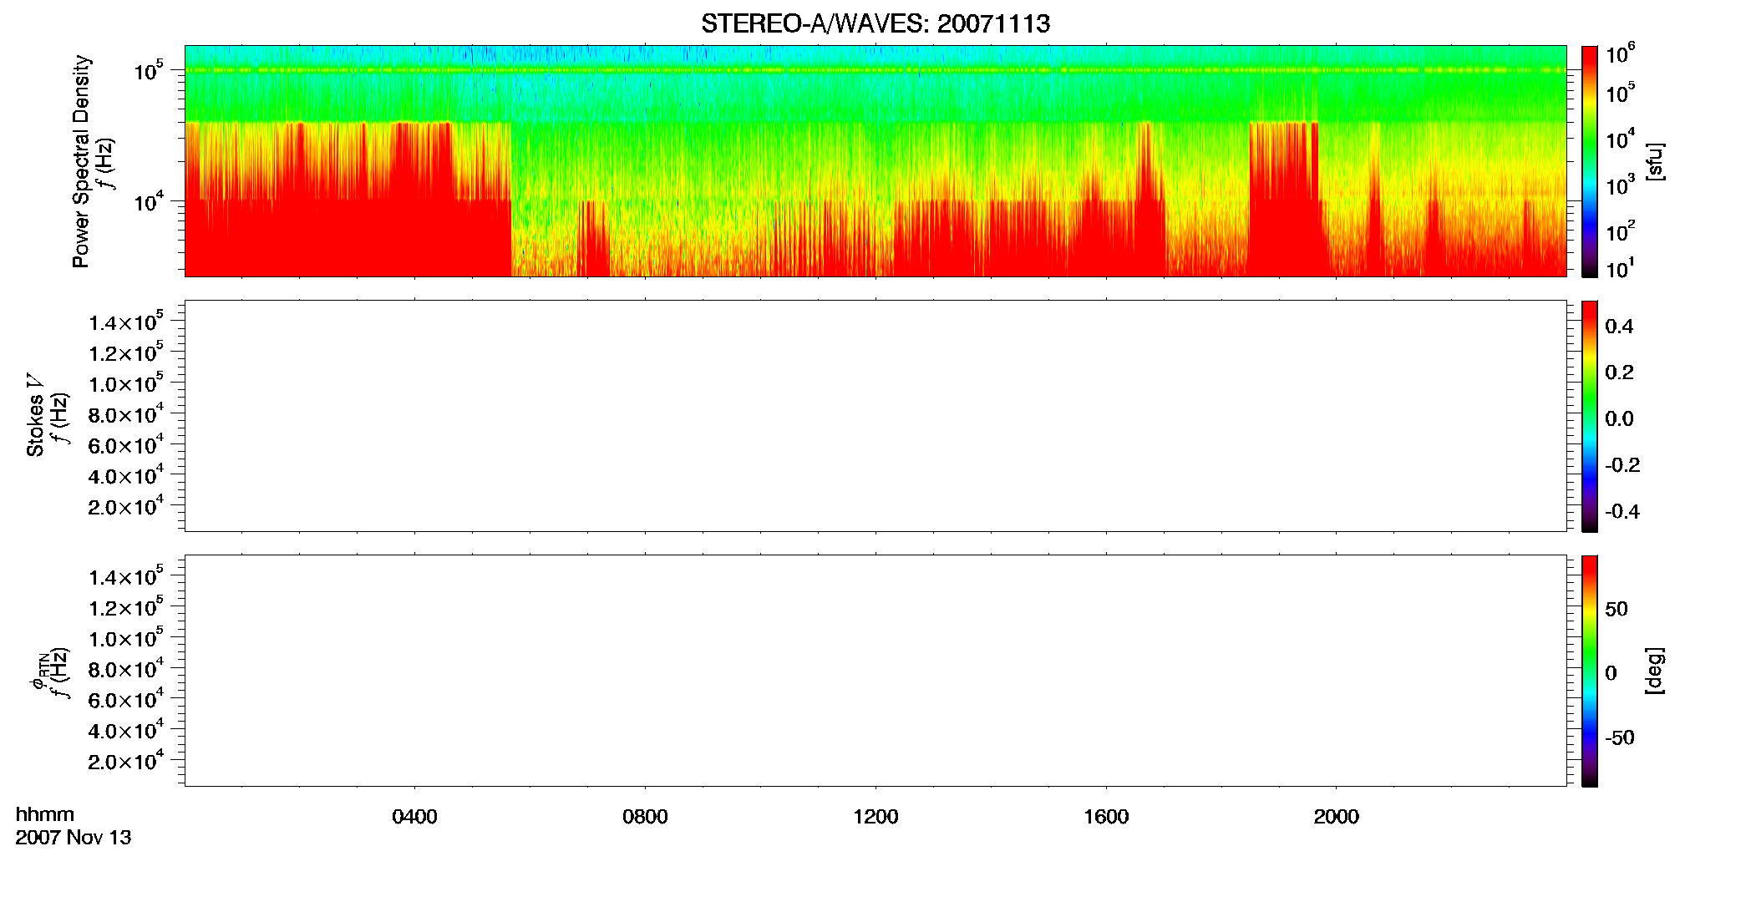
Task: Click the phi RTN angle colorbar
Action: 1590,671
